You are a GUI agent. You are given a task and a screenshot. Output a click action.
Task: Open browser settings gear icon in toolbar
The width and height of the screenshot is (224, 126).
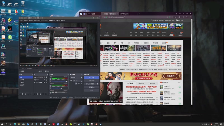coord(183,17)
